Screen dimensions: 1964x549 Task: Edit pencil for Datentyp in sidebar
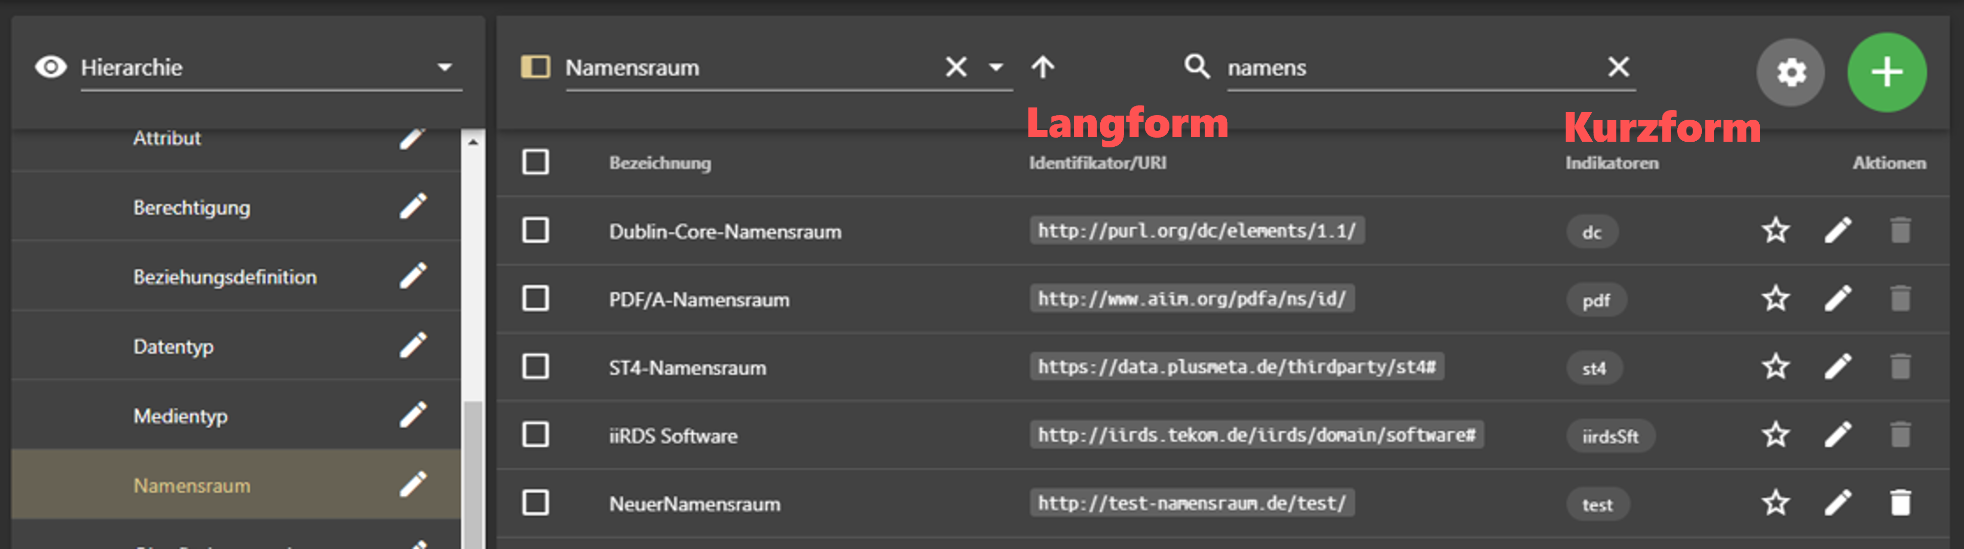tap(413, 346)
